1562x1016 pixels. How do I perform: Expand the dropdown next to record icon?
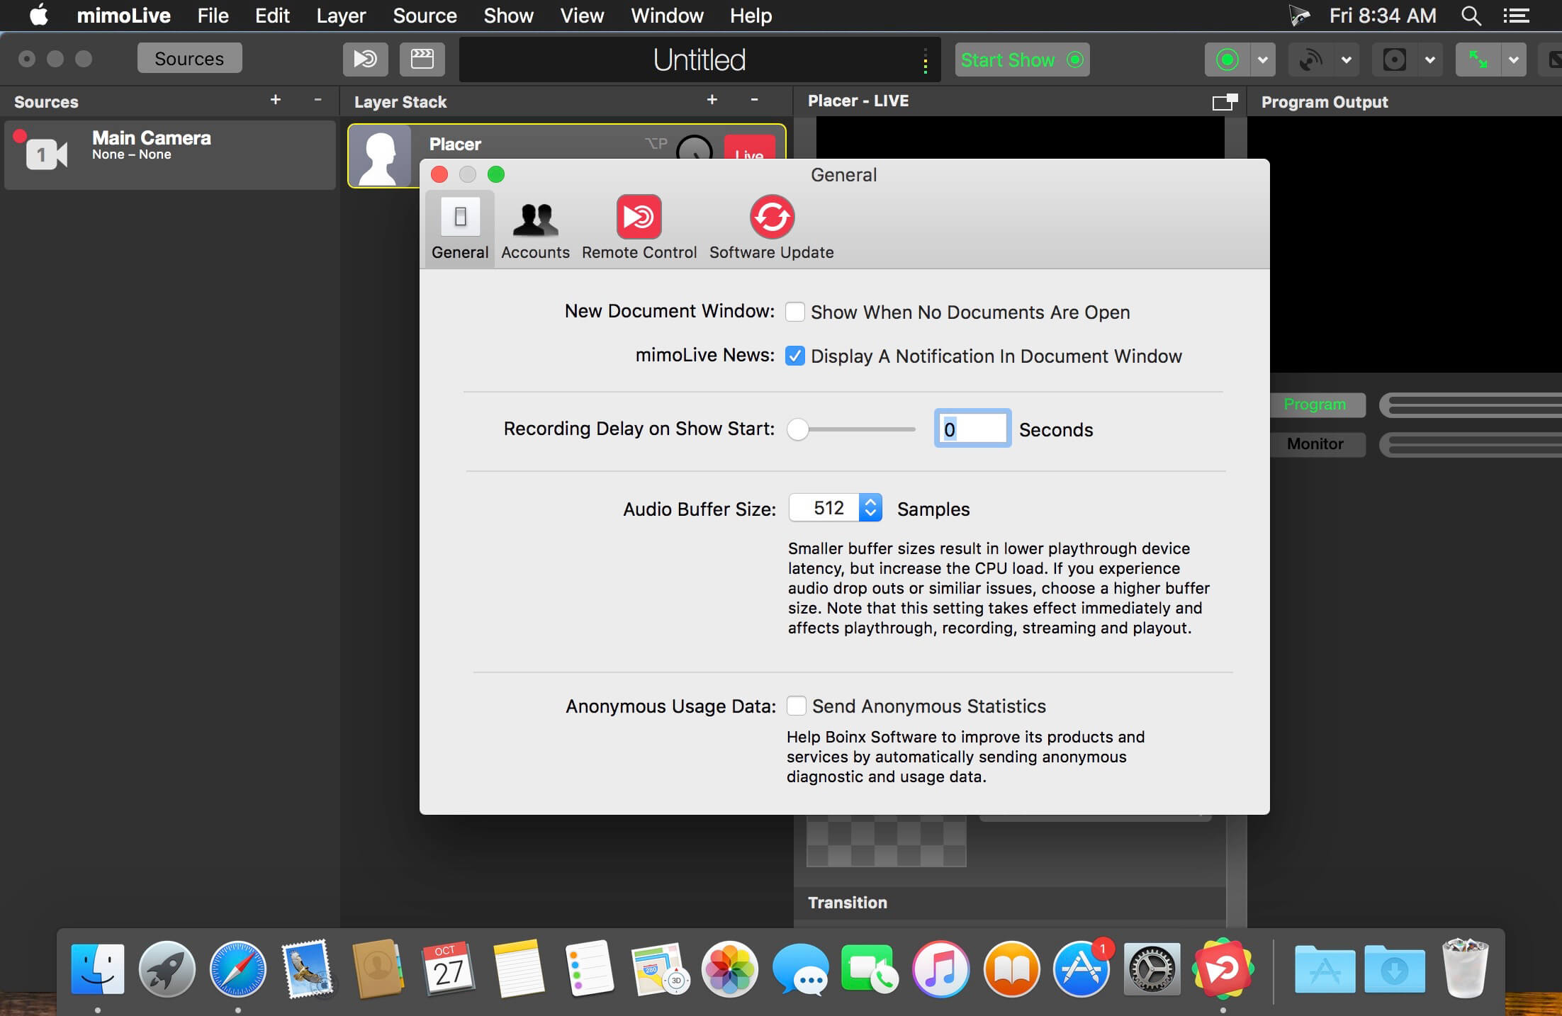(x=1263, y=60)
